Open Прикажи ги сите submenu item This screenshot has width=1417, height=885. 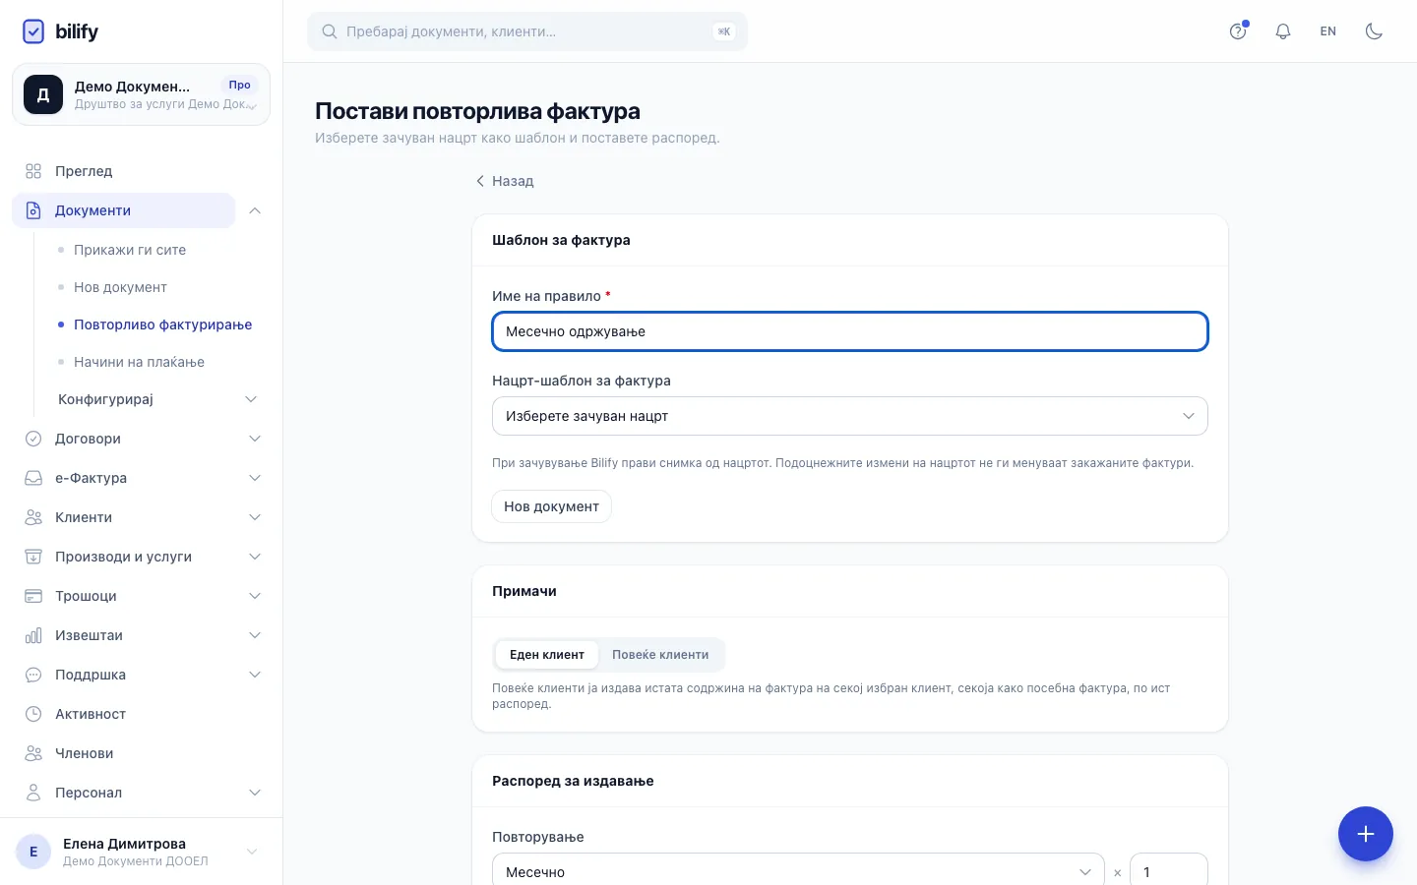click(x=130, y=250)
